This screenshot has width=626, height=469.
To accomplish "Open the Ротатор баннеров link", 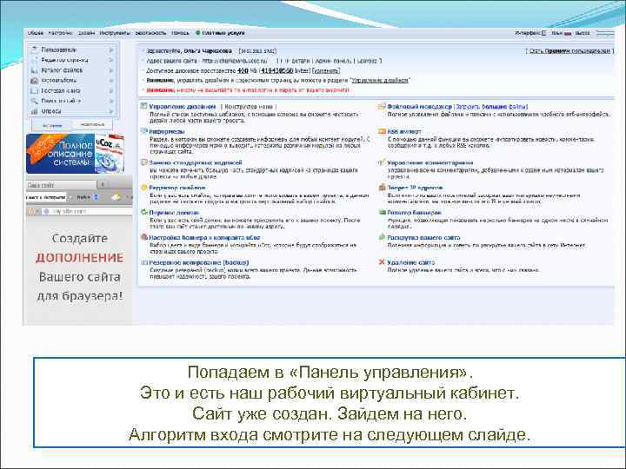I will click(414, 213).
